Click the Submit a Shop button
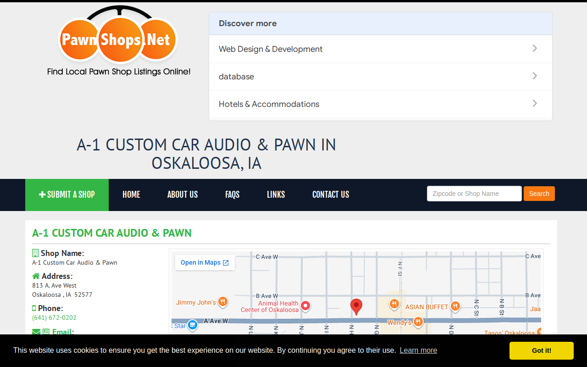Image resolution: width=587 pixels, height=367 pixels. [67, 195]
